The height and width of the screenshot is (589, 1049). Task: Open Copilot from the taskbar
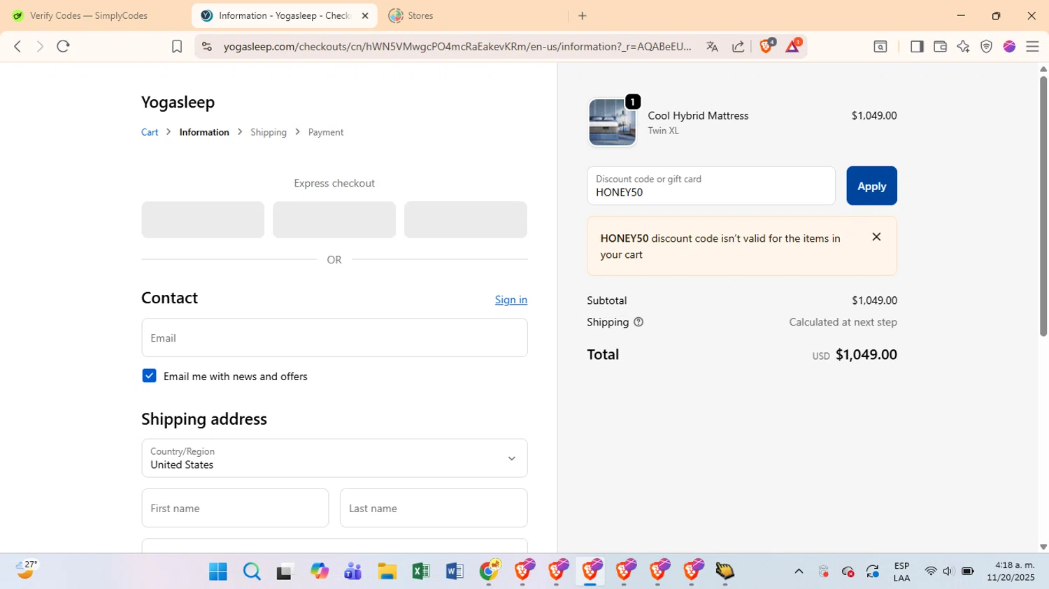pyautogui.click(x=320, y=572)
